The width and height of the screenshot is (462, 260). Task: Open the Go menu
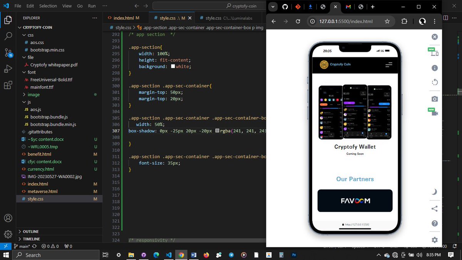tap(80, 6)
